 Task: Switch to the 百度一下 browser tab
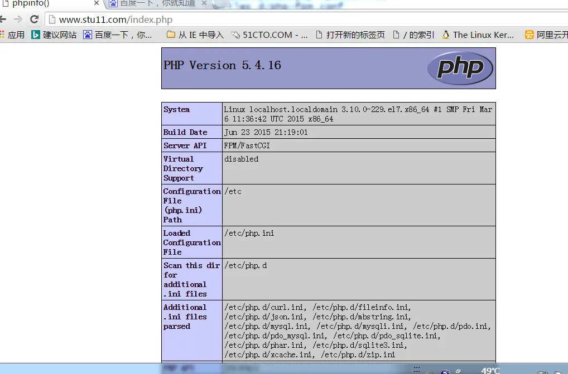pyautogui.click(x=157, y=3)
